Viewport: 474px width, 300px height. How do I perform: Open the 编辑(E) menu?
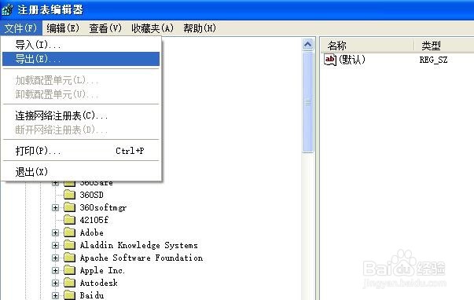(x=63, y=28)
